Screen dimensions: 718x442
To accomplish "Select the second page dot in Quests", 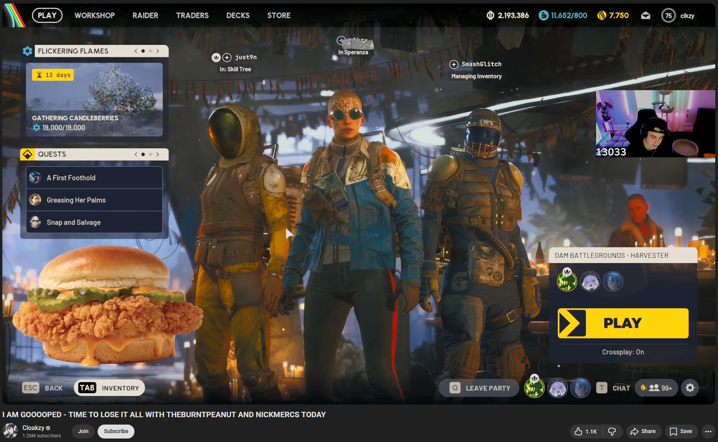I will [150, 154].
